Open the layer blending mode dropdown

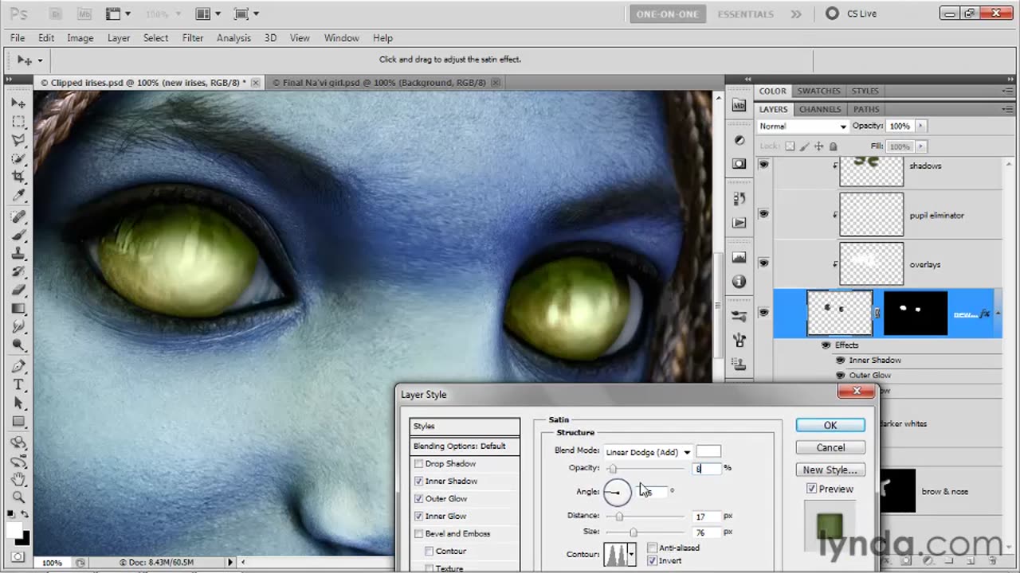click(x=802, y=127)
